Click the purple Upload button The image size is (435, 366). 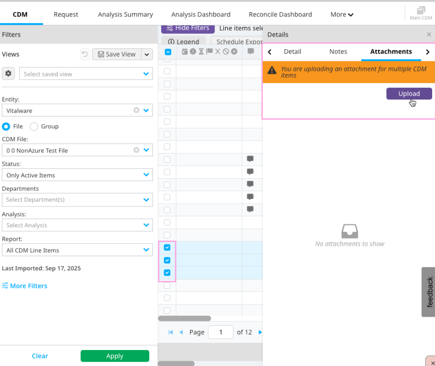coord(409,93)
